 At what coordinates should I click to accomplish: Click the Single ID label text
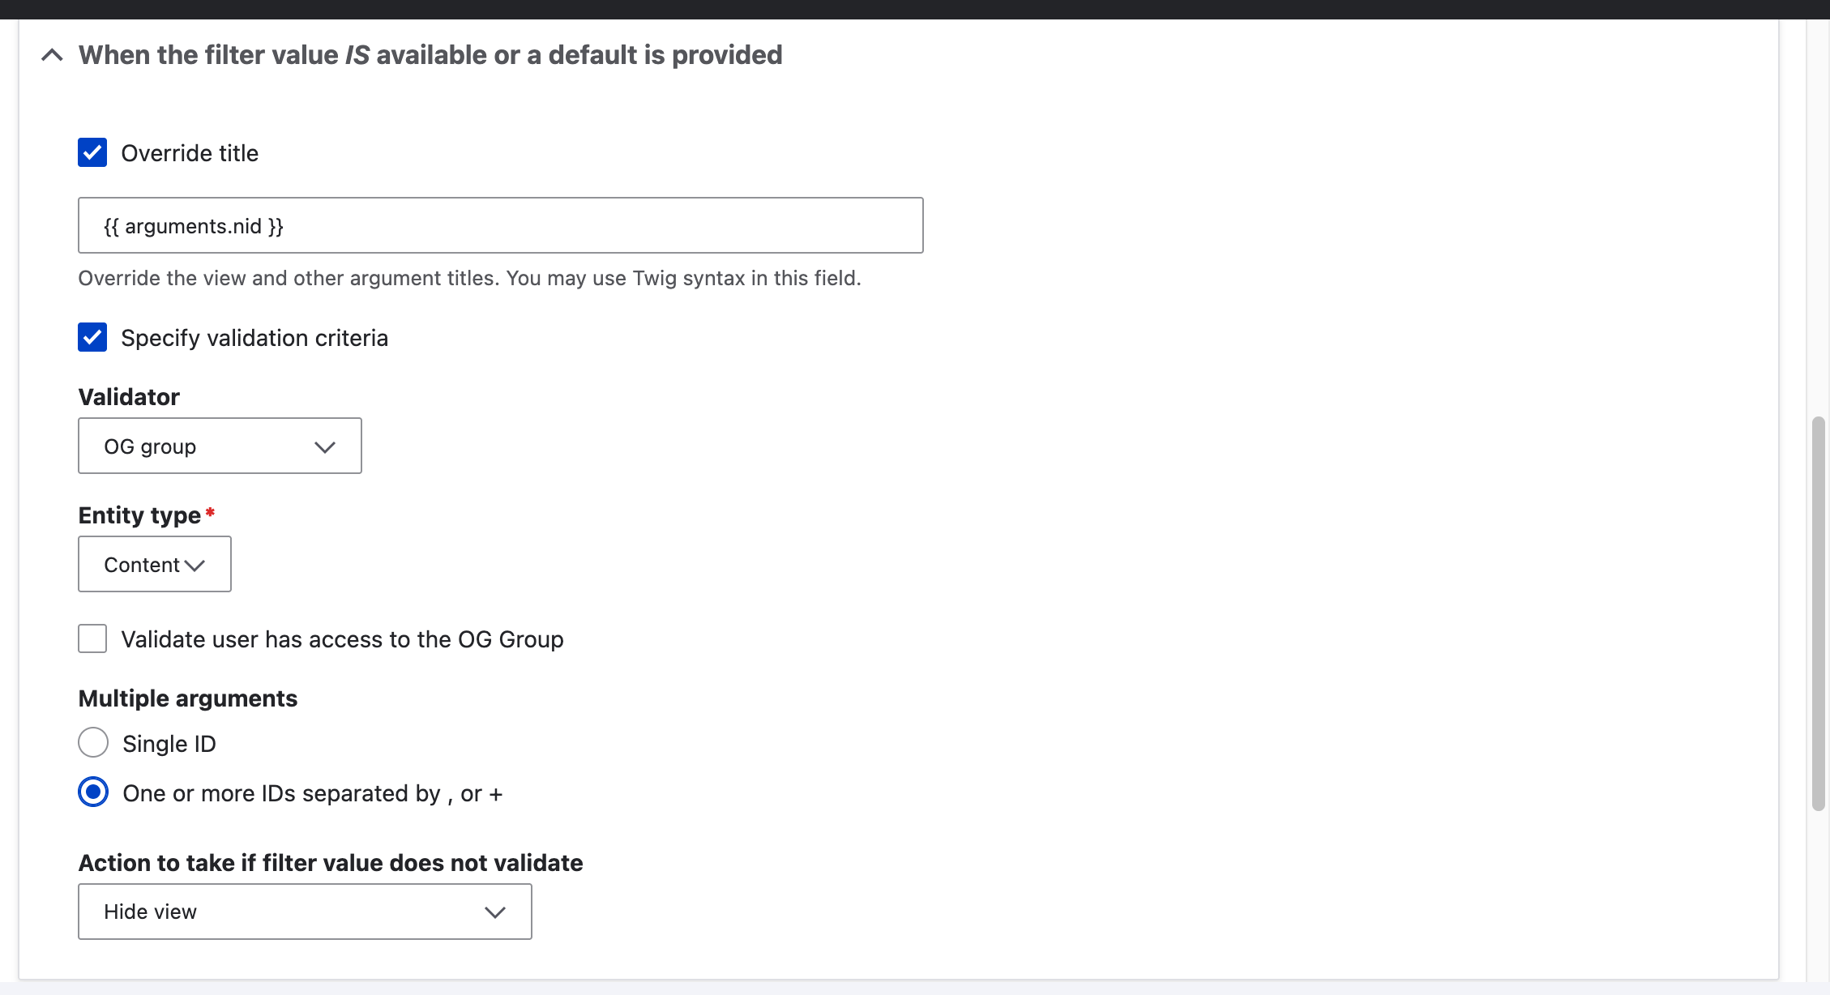tap(169, 744)
